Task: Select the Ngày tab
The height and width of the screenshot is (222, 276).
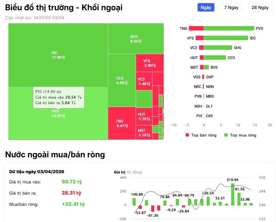Action: (206, 7)
